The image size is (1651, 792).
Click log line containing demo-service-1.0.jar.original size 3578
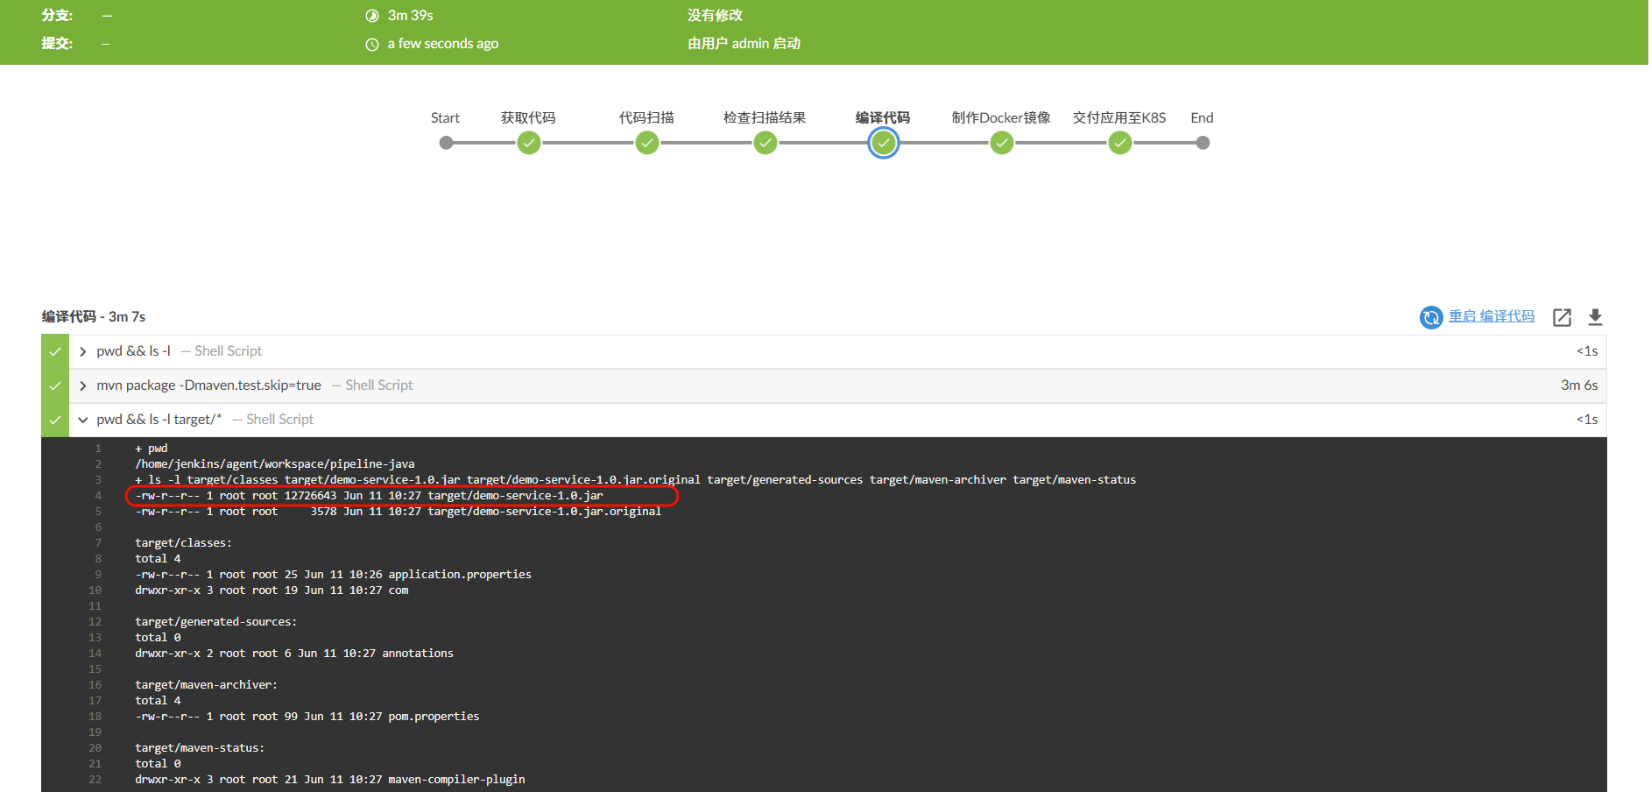(398, 512)
